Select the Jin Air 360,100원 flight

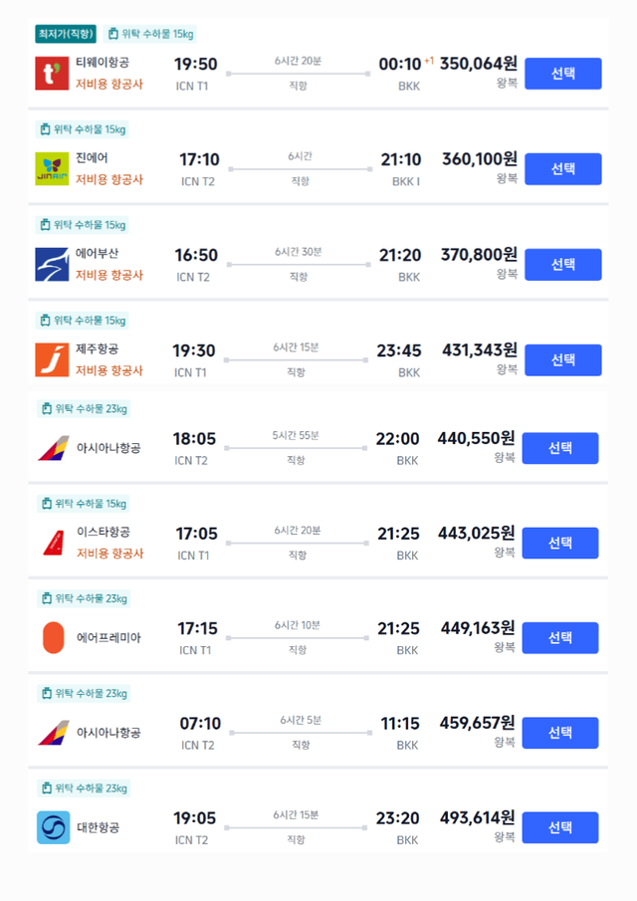pos(562,169)
